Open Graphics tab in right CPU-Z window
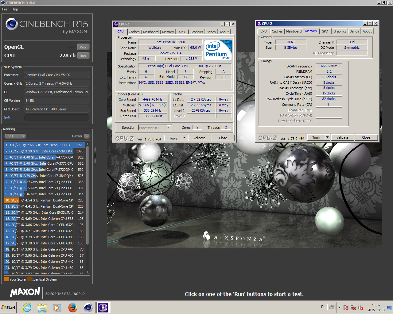393x314 pixels. click(340, 31)
